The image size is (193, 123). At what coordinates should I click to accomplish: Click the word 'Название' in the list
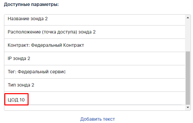[x=18, y=19]
